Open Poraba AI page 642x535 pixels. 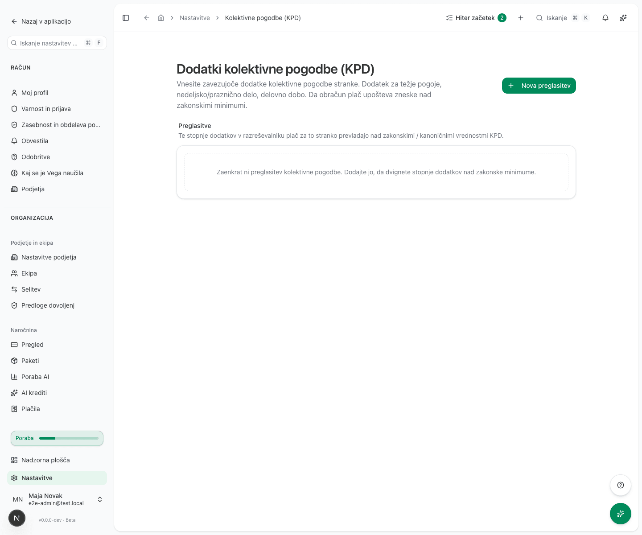pyautogui.click(x=57, y=377)
